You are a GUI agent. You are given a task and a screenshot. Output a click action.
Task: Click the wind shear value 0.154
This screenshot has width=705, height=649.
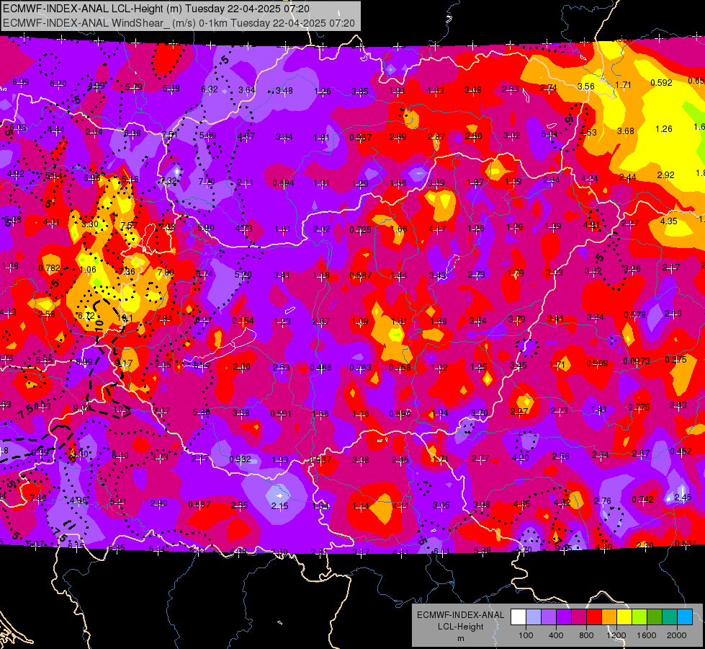pos(243,321)
